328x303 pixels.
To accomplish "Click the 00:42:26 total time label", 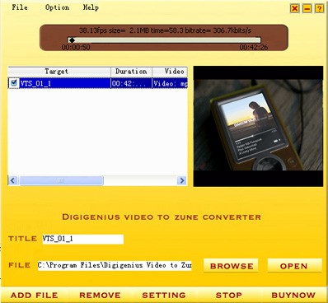I will tap(254, 47).
